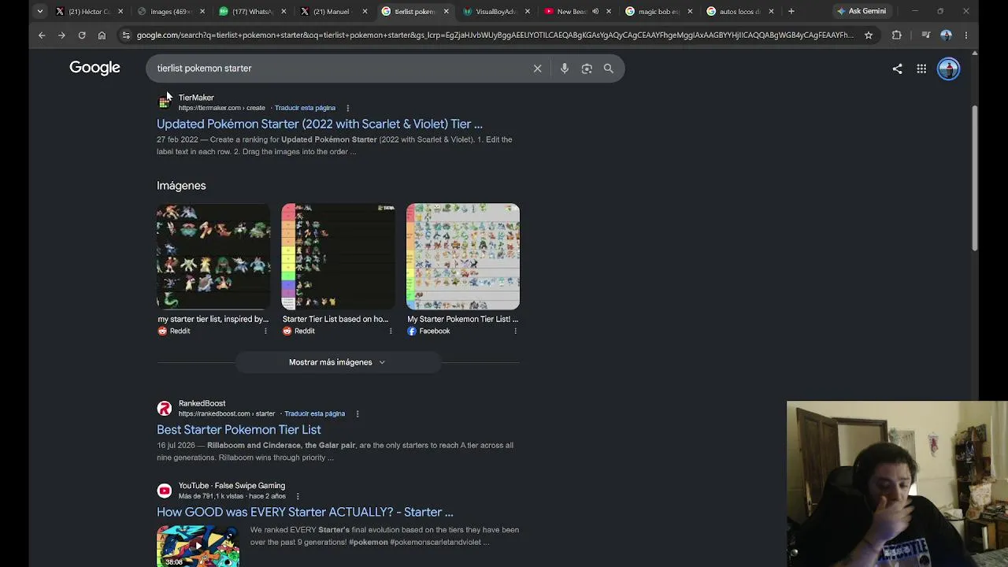Clear the Google search box text
Viewport: 1008px width, 567px height.
coord(538,69)
